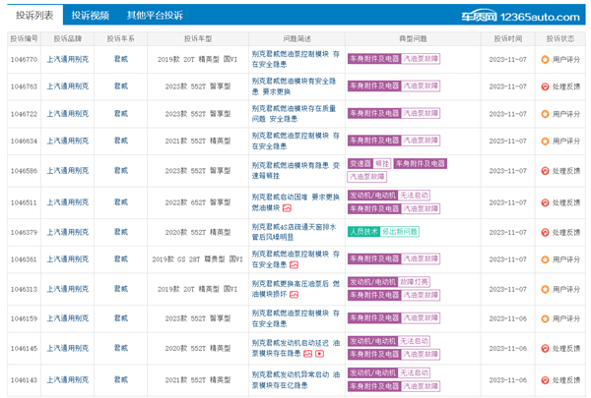The image size is (591, 398).
Task: Play the video icon on complaint 1046145
Action: [320, 352]
